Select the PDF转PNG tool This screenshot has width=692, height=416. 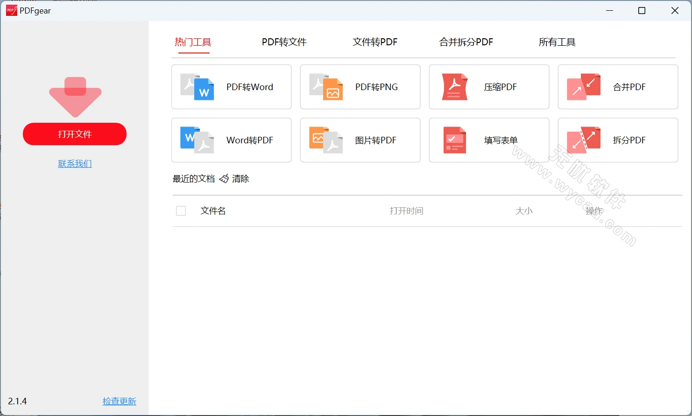pyautogui.click(x=360, y=87)
